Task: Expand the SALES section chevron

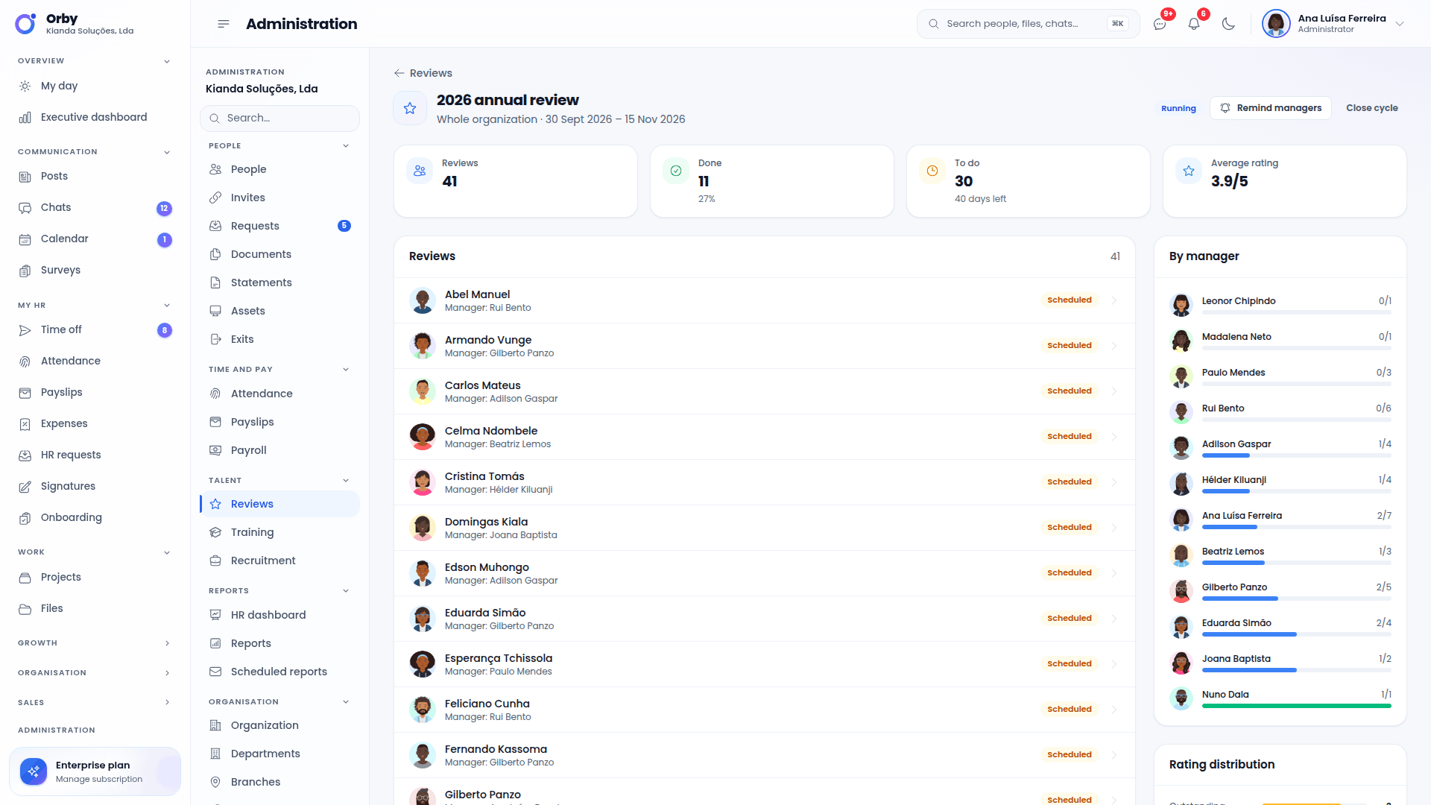Action: pos(167,703)
